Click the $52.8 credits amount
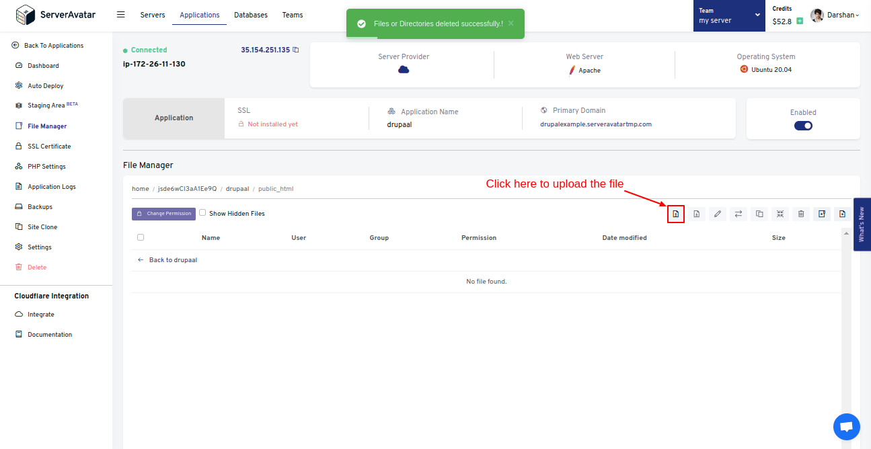871x449 pixels. (782, 22)
